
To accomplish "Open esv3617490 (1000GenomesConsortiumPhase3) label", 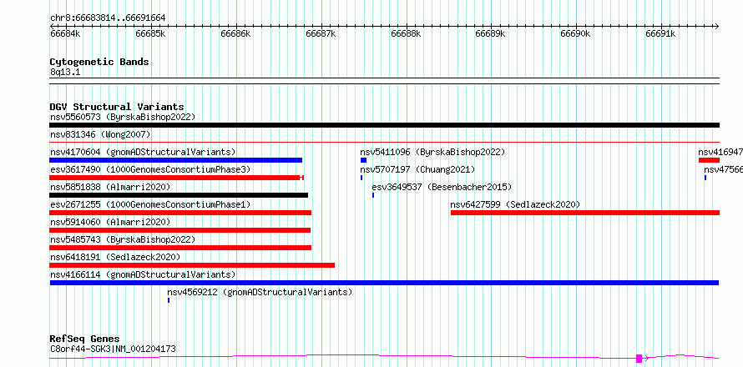I will pyautogui.click(x=150, y=169).
